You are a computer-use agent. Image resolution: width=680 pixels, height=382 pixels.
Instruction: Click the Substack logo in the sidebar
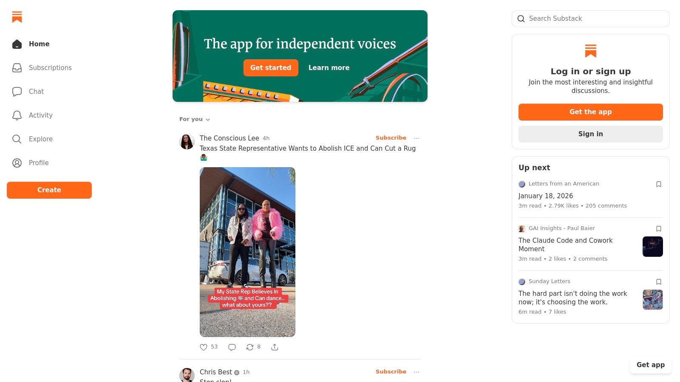17,17
